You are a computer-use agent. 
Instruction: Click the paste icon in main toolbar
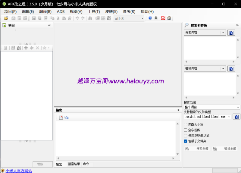[64, 18]
